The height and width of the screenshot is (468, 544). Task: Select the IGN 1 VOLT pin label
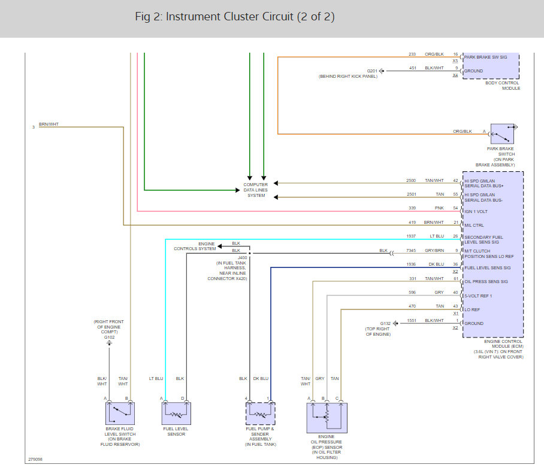[x=476, y=211]
